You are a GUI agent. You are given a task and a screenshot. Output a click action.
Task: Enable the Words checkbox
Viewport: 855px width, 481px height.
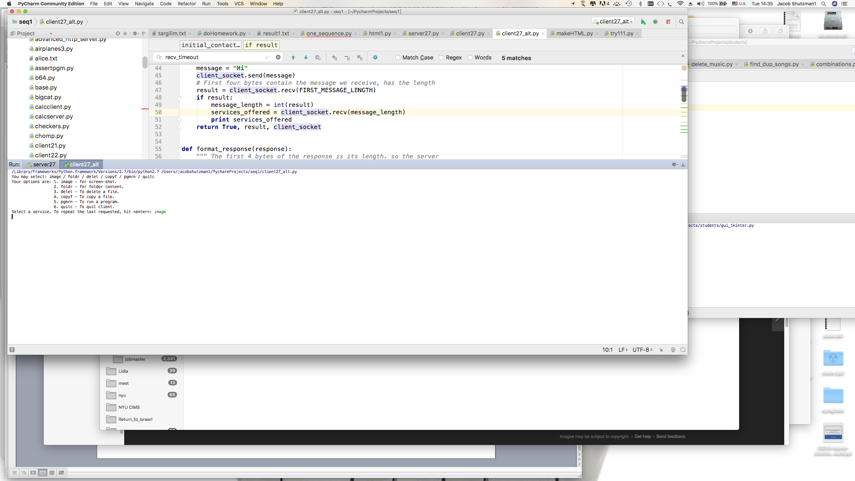point(470,57)
